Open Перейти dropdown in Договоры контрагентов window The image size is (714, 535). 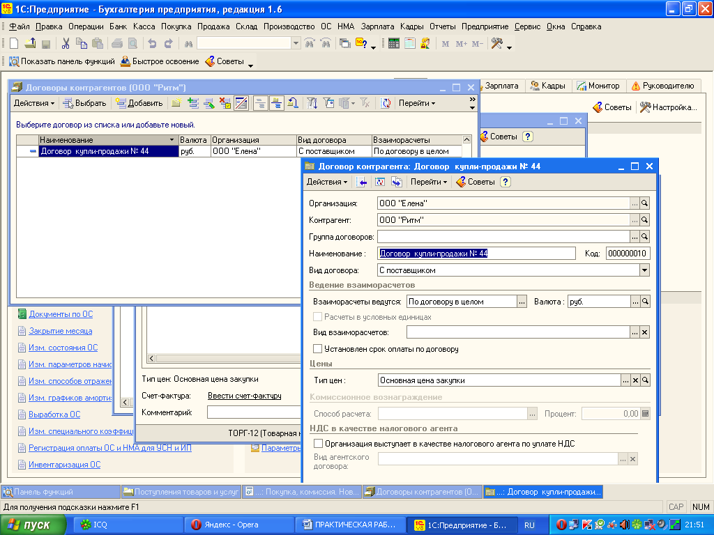click(x=417, y=103)
